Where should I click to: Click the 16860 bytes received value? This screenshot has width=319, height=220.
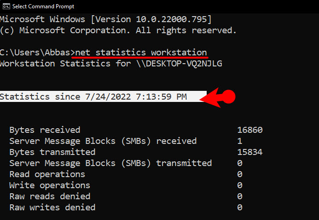click(250, 130)
